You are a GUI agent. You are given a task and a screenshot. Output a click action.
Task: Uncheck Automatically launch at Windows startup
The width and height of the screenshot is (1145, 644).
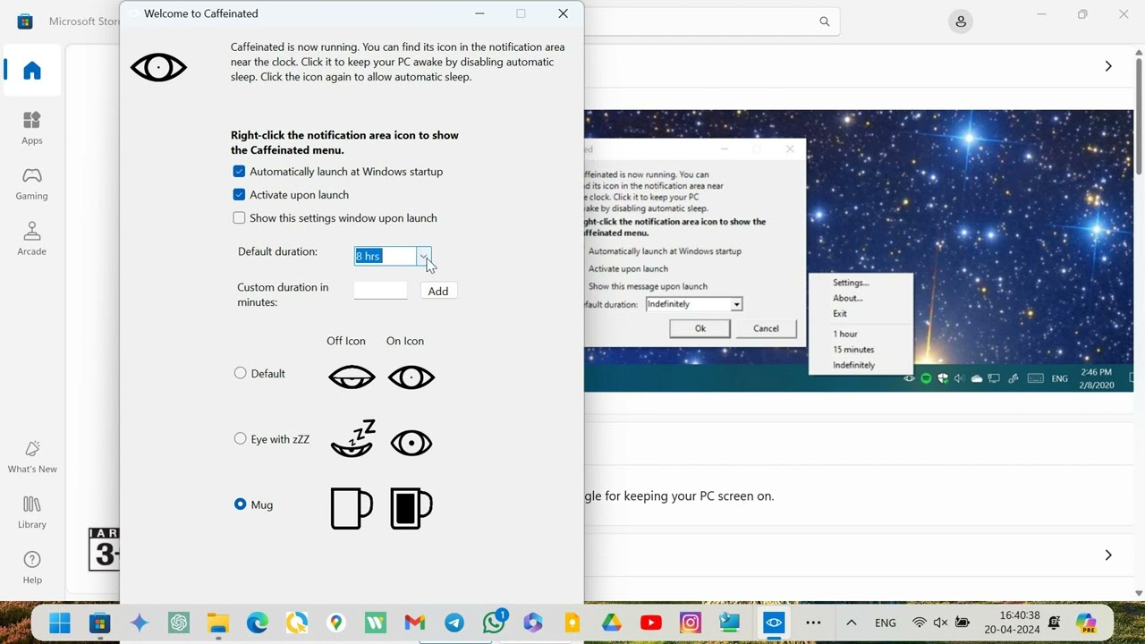pos(239,172)
